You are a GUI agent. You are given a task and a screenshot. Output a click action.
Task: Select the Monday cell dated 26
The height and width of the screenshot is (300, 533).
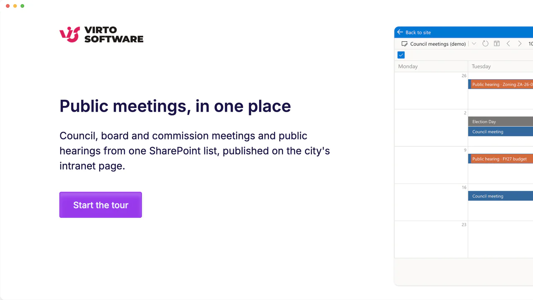point(431,90)
